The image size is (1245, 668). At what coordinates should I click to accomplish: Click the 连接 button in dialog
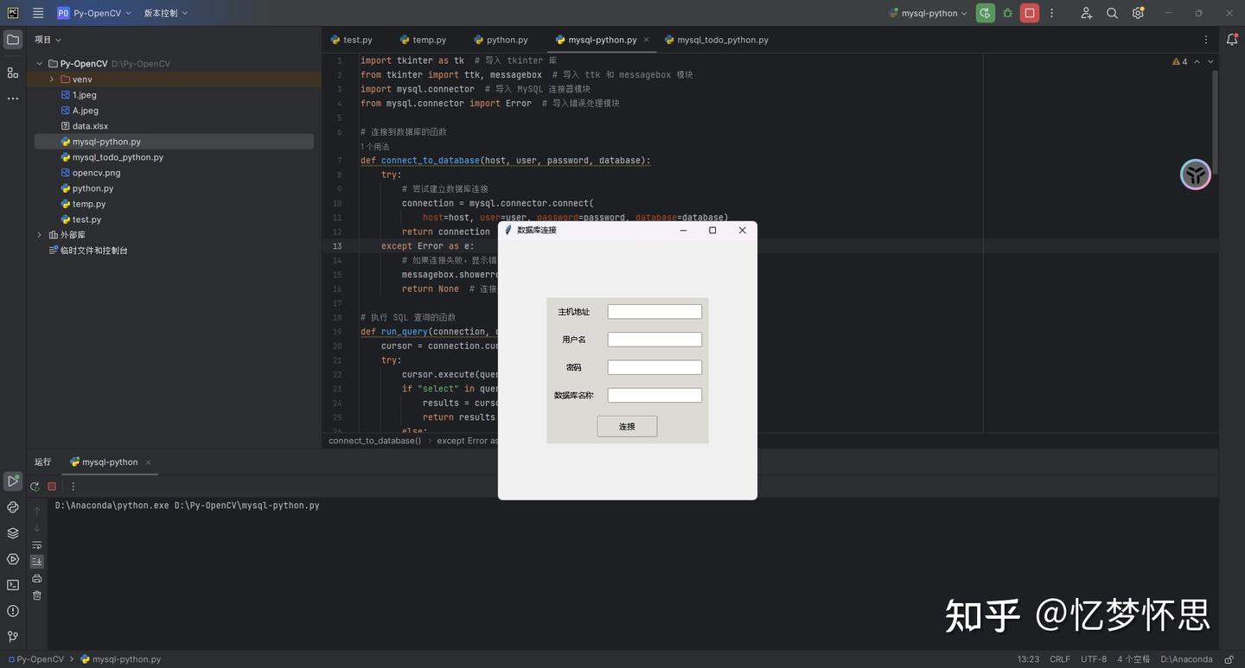(627, 426)
